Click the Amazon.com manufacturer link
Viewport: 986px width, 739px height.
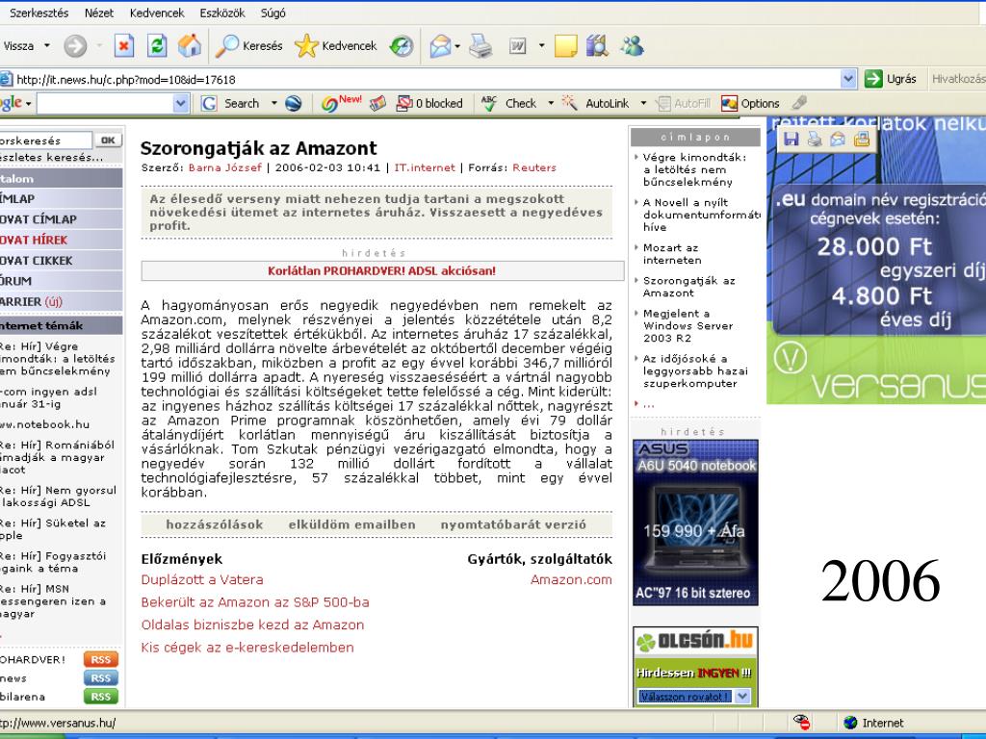[571, 579]
